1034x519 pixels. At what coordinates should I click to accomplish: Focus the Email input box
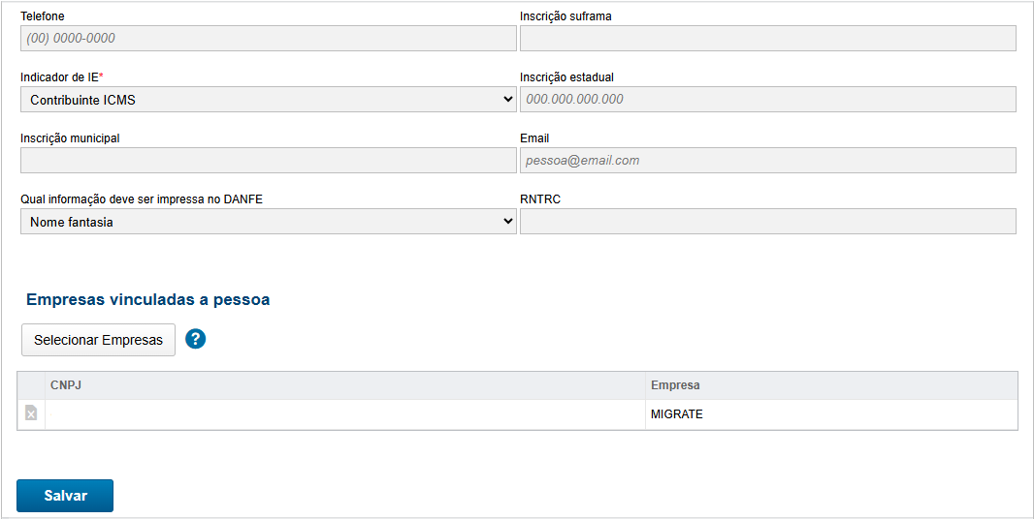[767, 160]
